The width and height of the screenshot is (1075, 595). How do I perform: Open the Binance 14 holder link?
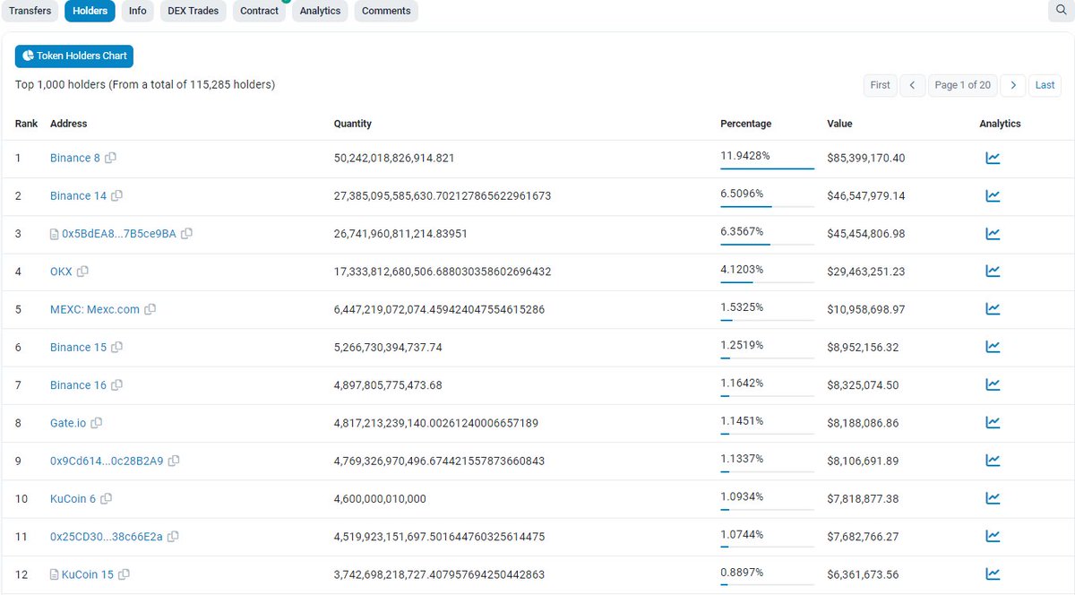(78, 195)
